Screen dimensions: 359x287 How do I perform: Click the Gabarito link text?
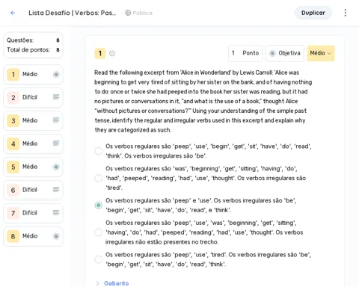(117, 283)
